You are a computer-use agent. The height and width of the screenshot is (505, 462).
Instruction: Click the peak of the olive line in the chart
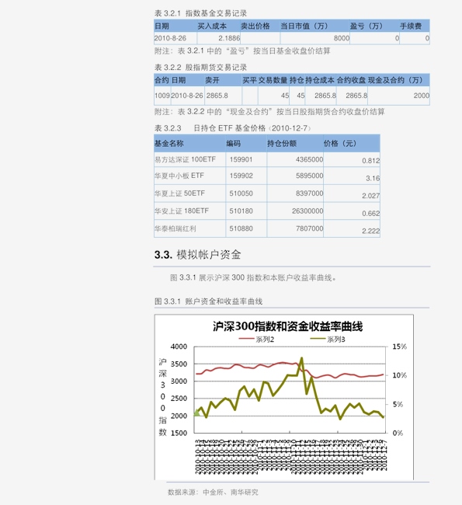point(302,358)
